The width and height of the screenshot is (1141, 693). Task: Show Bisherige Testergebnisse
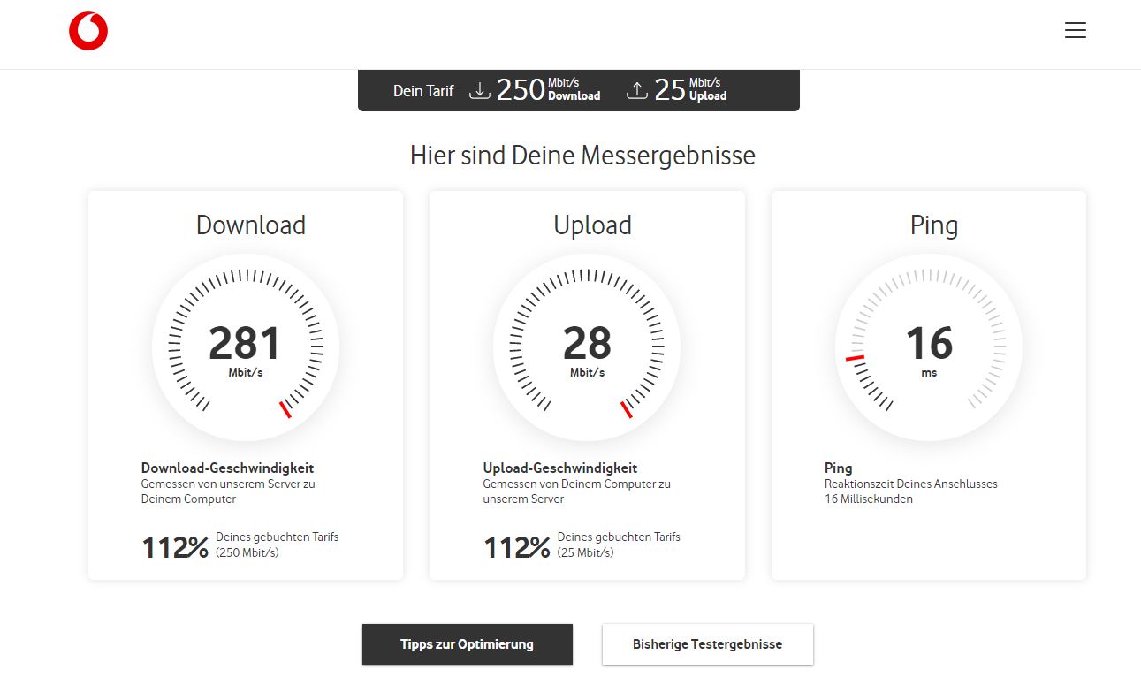pyautogui.click(x=707, y=644)
